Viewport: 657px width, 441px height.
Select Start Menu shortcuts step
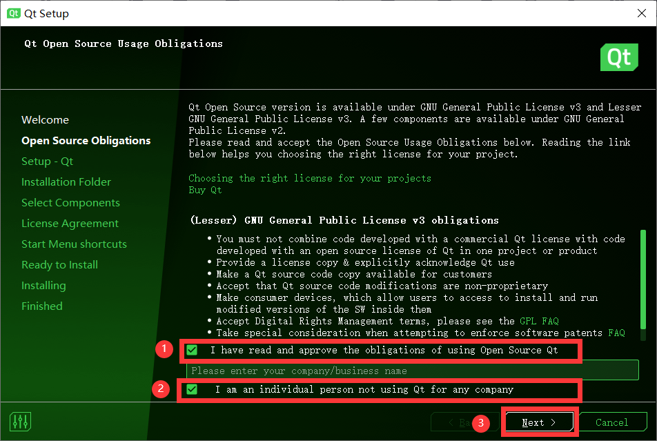click(x=74, y=244)
